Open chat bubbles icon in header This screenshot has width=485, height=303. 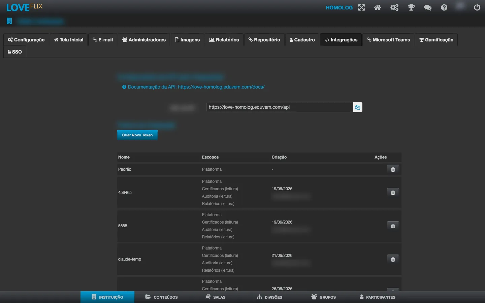[x=428, y=7]
